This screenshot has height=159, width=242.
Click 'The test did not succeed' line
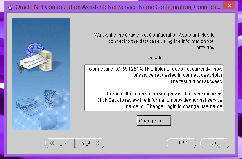pyautogui.click(x=195, y=81)
